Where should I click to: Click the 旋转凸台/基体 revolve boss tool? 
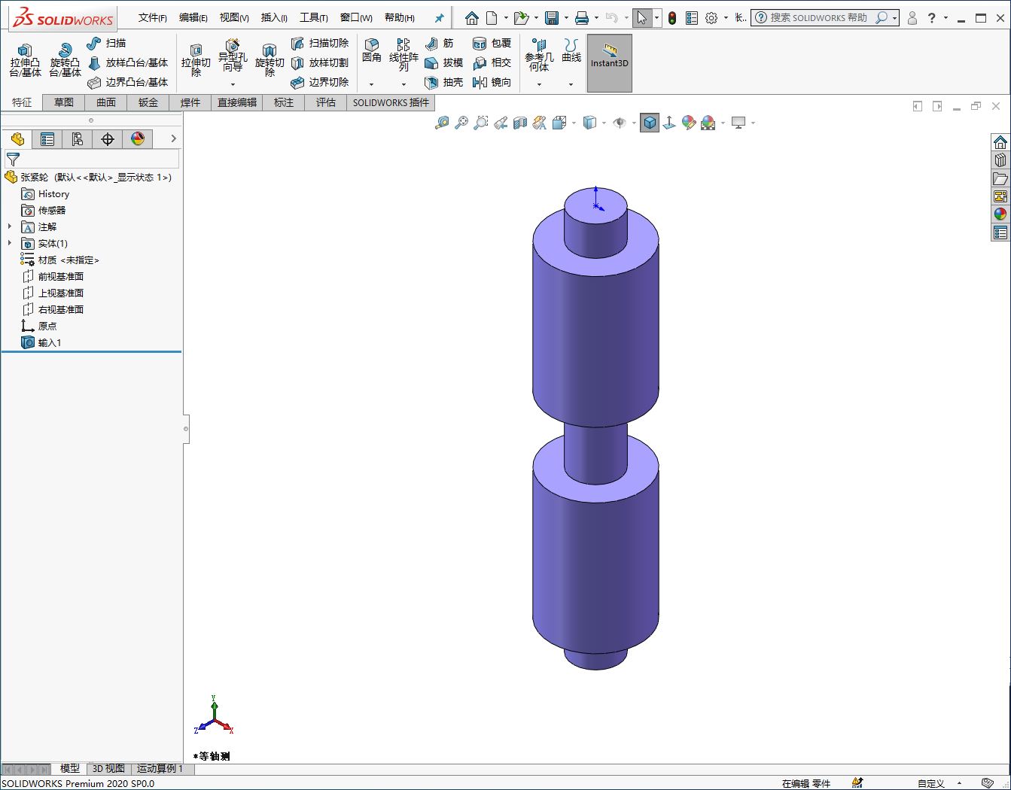(x=65, y=59)
